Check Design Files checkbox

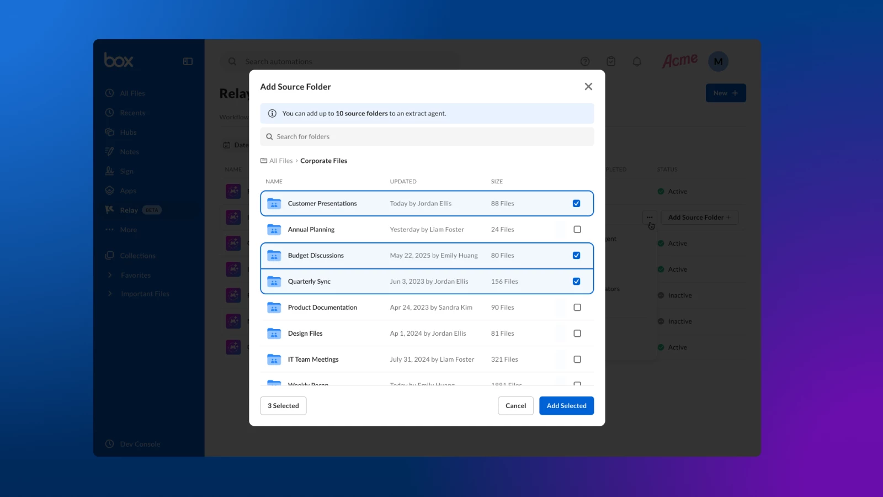coord(577,333)
